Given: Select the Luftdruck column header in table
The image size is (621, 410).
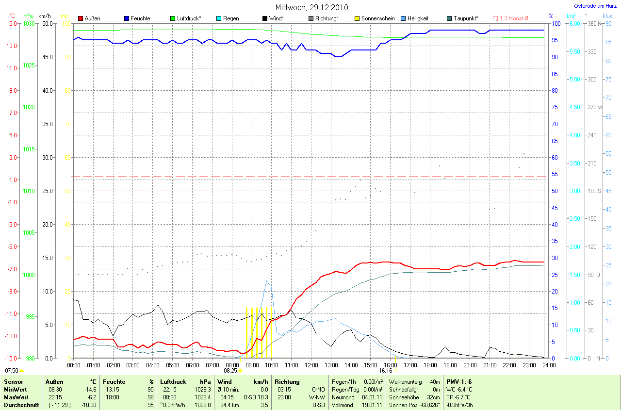Looking at the screenshot, I should [x=174, y=382].
